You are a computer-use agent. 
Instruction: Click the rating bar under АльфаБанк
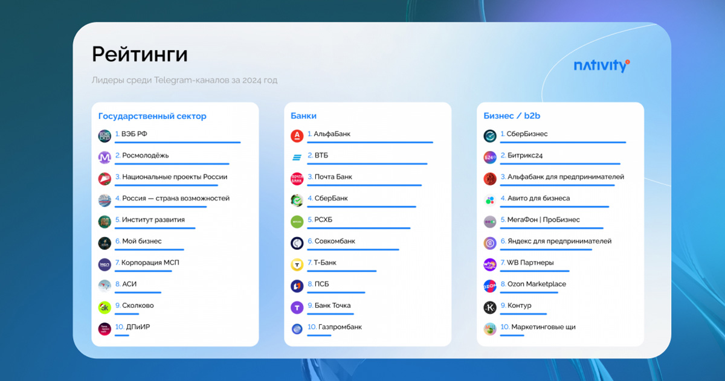tap(370, 142)
